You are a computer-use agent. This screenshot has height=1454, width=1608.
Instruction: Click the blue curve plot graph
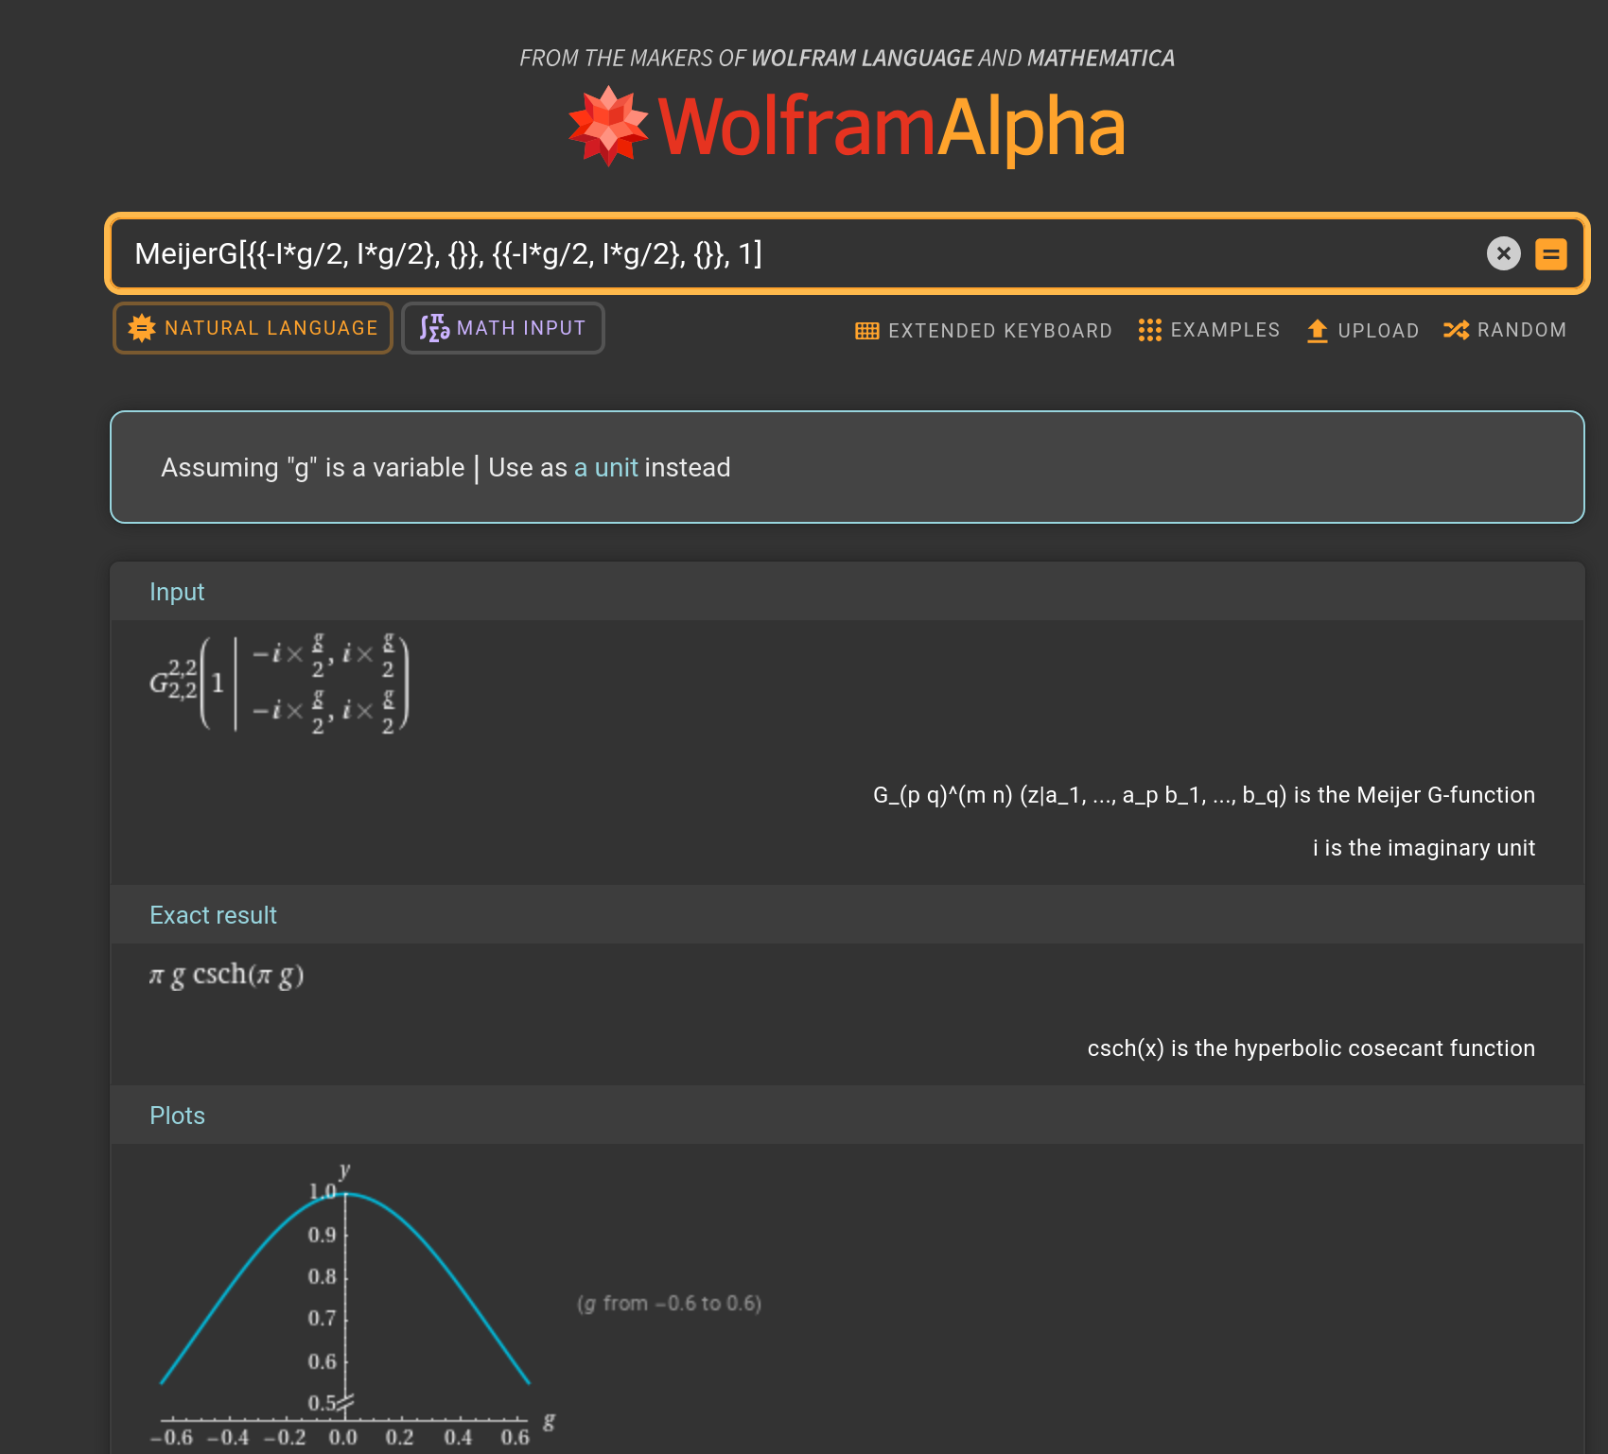(346, 1305)
